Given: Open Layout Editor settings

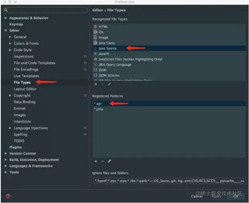Looking at the screenshot, I should tap(25, 89).
